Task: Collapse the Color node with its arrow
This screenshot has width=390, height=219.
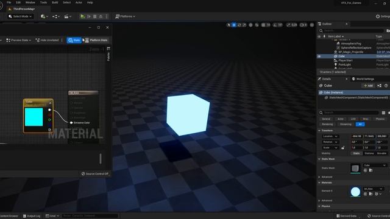Action: [x=50, y=103]
